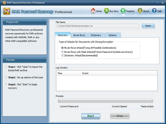Click the title bar application icon

pyautogui.click(x=4, y=2)
